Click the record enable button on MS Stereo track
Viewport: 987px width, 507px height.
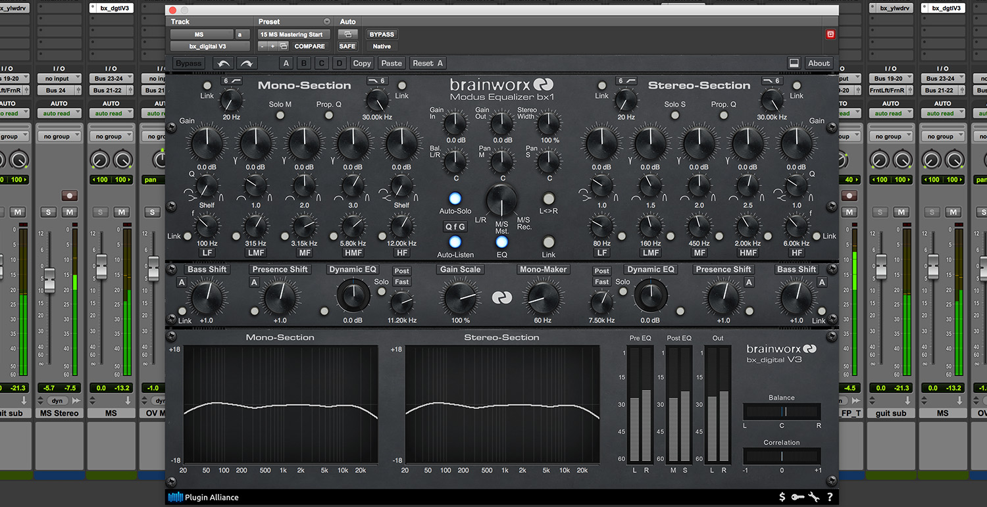click(x=69, y=196)
